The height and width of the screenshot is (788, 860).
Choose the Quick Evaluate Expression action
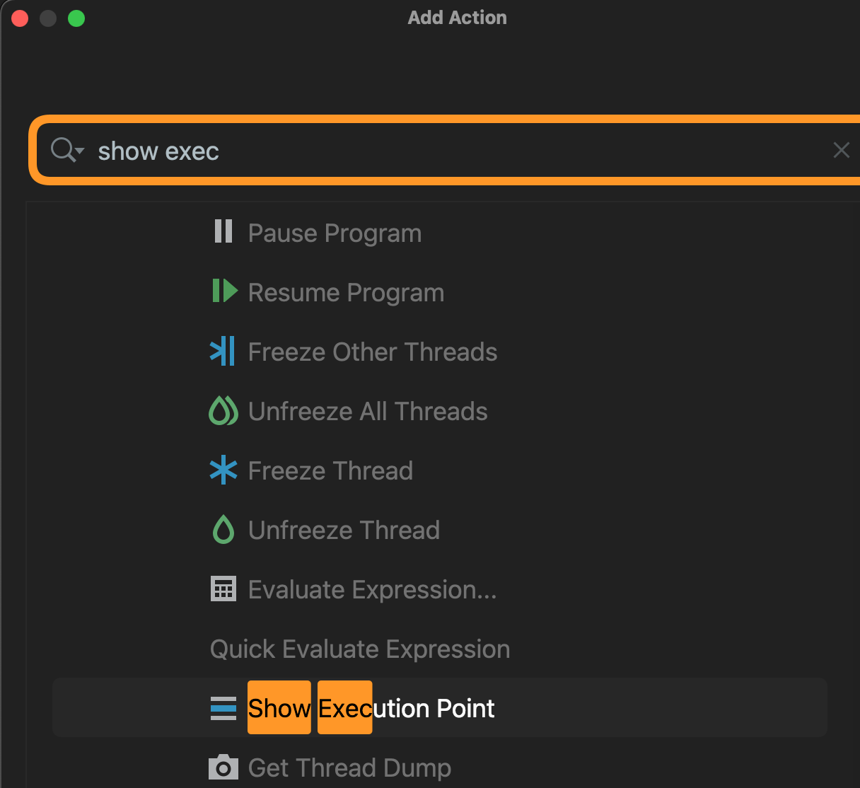click(x=360, y=649)
